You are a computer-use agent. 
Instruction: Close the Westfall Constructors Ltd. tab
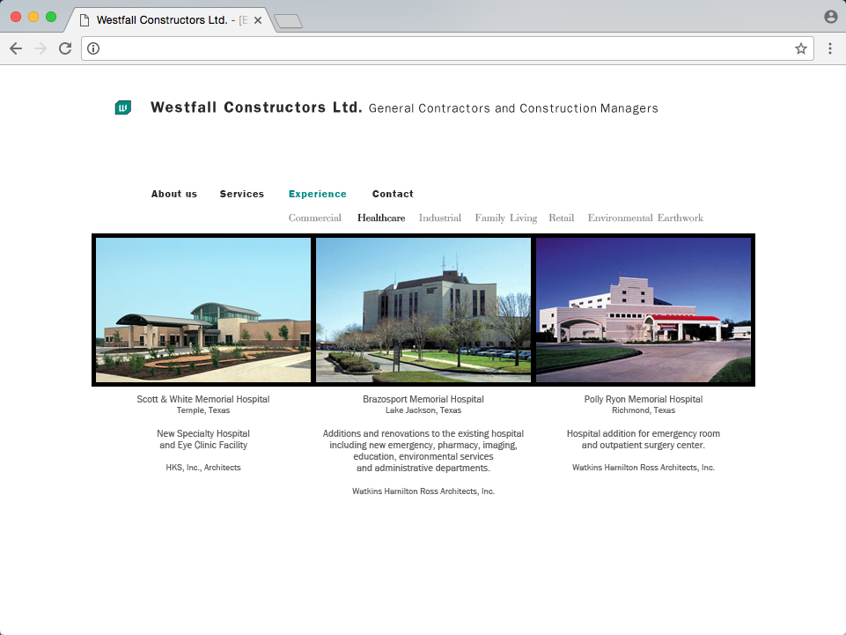pyautogui.click(x=258, y=20)
